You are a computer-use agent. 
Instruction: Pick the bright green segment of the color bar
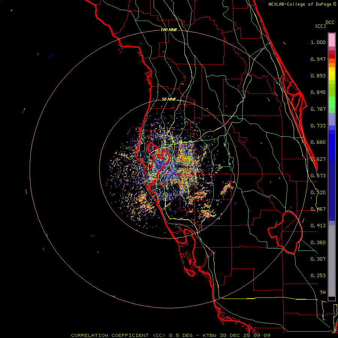click(x=332, y=103)
